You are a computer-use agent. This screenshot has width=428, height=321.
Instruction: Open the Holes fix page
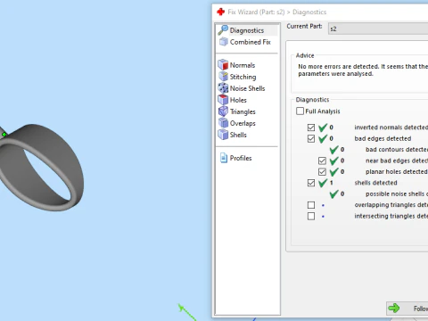(233, 100)
